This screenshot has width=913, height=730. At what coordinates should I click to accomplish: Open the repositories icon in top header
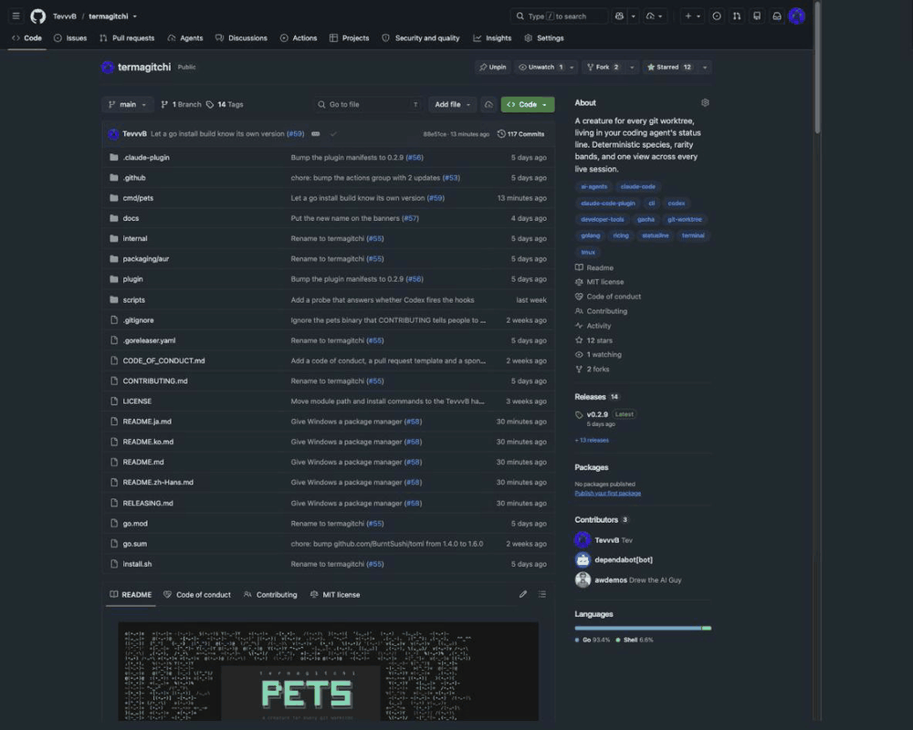(x=756, y=16)
